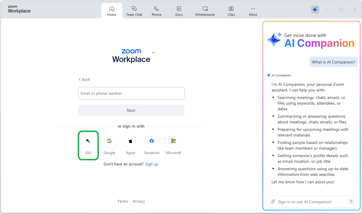Open the More tab menu
The image size is (362, 214).
(253, 11)
